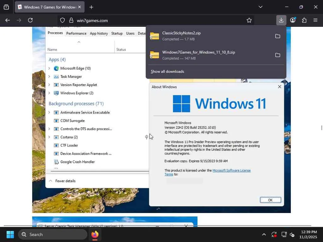Show ClassicStickyNotes2.zip in folder
The width and height of the screenshot is (323, 242).
pyautogui.click(x=278, y=36)
